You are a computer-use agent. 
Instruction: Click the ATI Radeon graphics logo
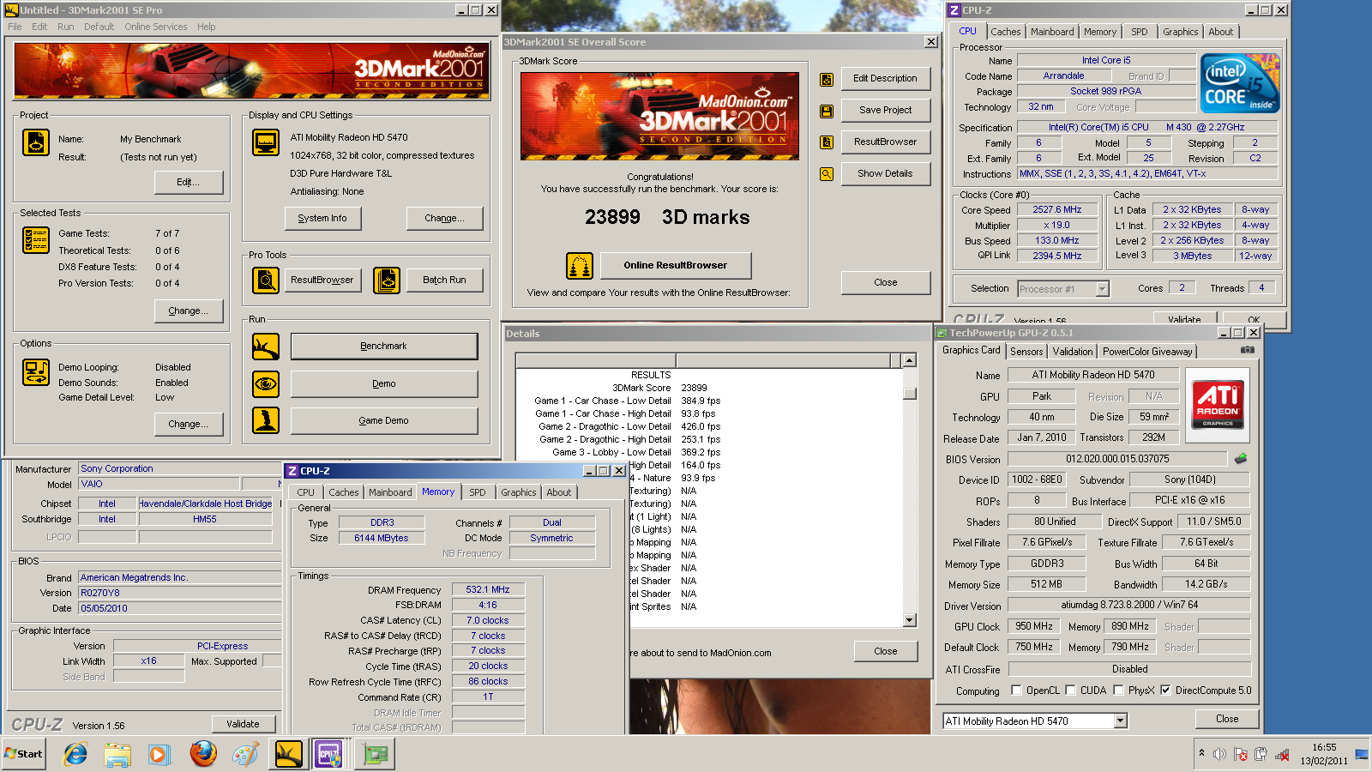coord(1218,405)
